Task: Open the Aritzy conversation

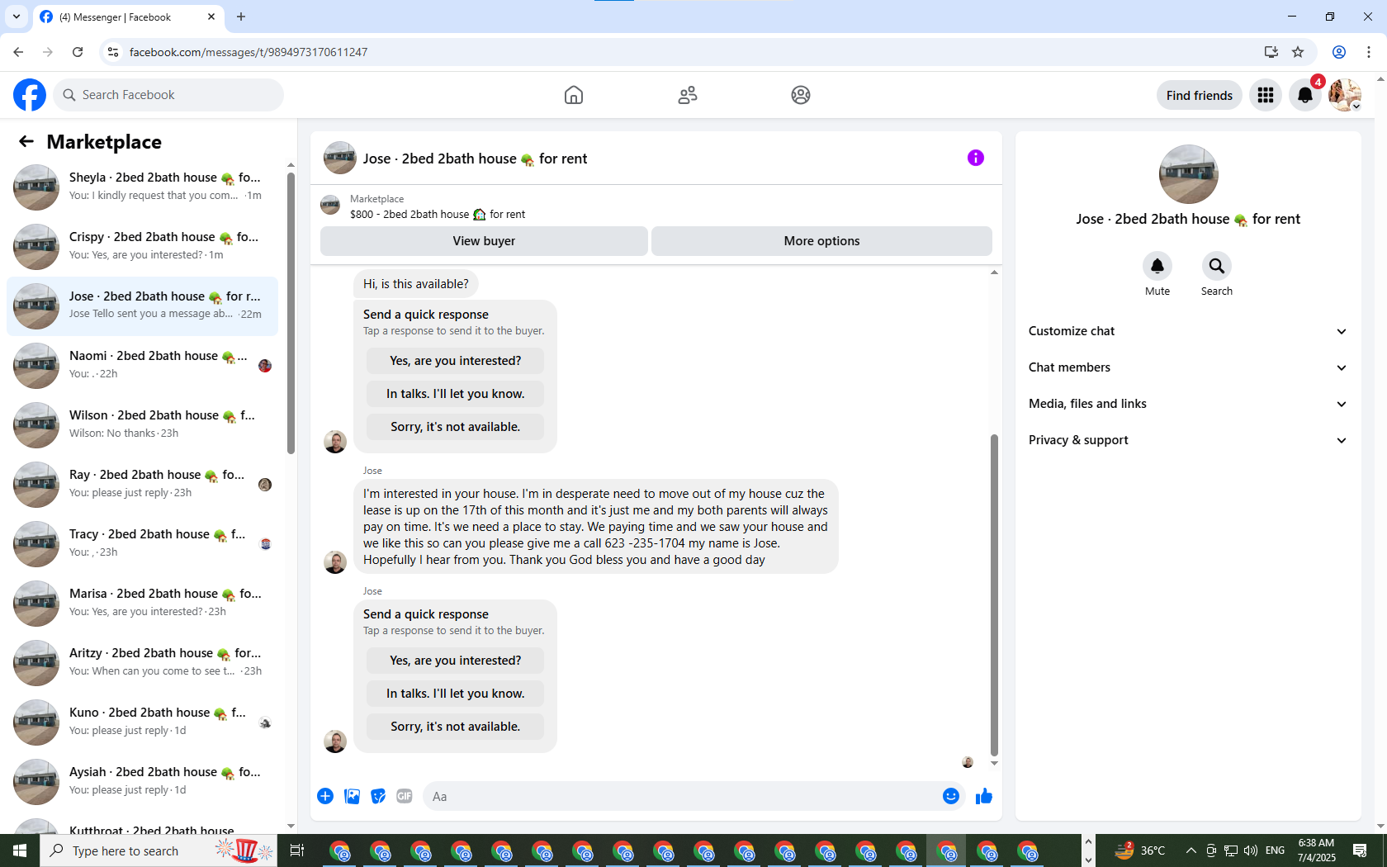Action: tap(143, 663)
